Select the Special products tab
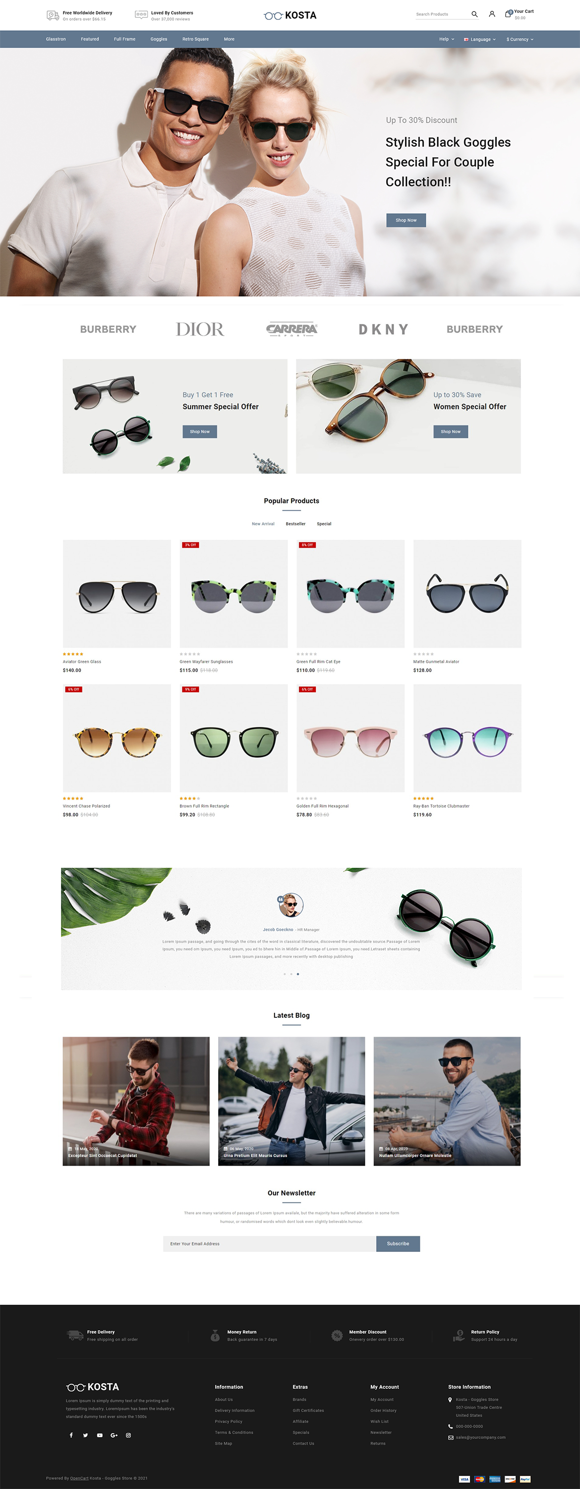The width and height of the screenshot is (580, 1489). pos(324,524)
